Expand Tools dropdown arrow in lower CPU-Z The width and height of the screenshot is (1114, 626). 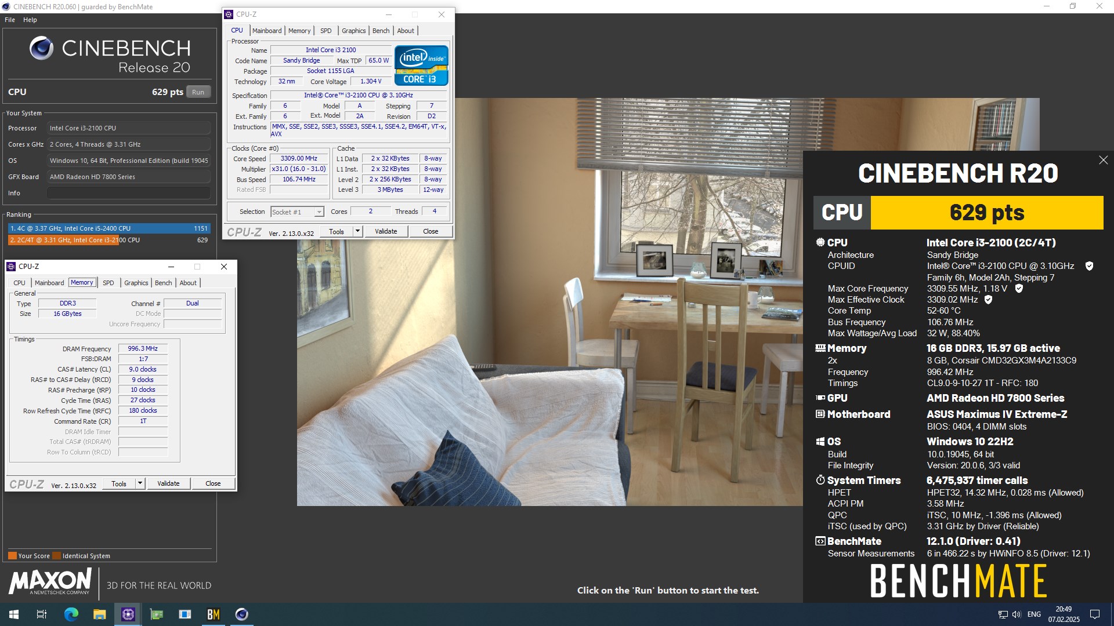tap(140, 483)
